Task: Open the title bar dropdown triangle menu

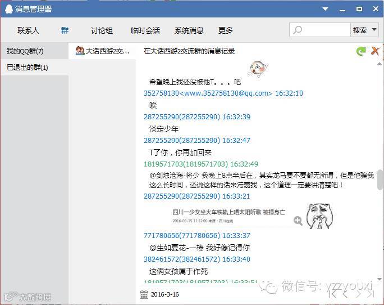Action: [x=325, y=9]
